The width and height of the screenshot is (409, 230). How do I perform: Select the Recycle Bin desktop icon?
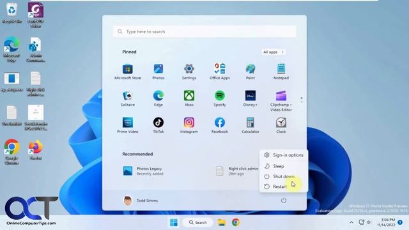[12, 13]
